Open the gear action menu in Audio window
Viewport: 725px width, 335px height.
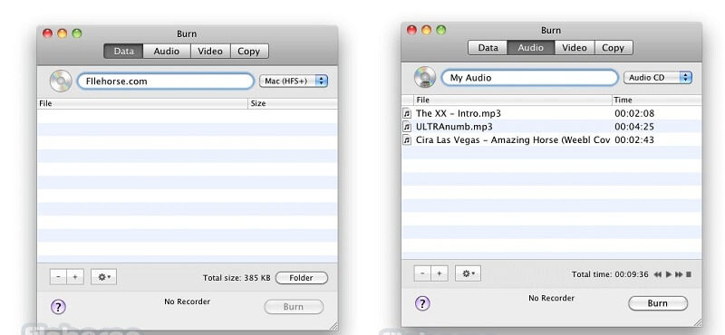click(468, 273)
